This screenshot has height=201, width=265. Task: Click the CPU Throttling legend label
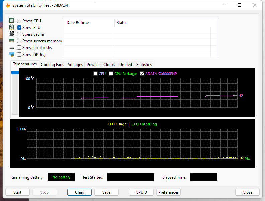coord(144,124)
